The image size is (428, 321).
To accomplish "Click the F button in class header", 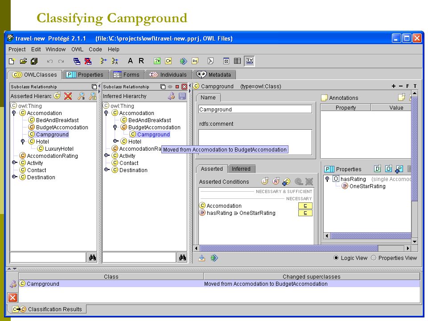I will point(407,86).
